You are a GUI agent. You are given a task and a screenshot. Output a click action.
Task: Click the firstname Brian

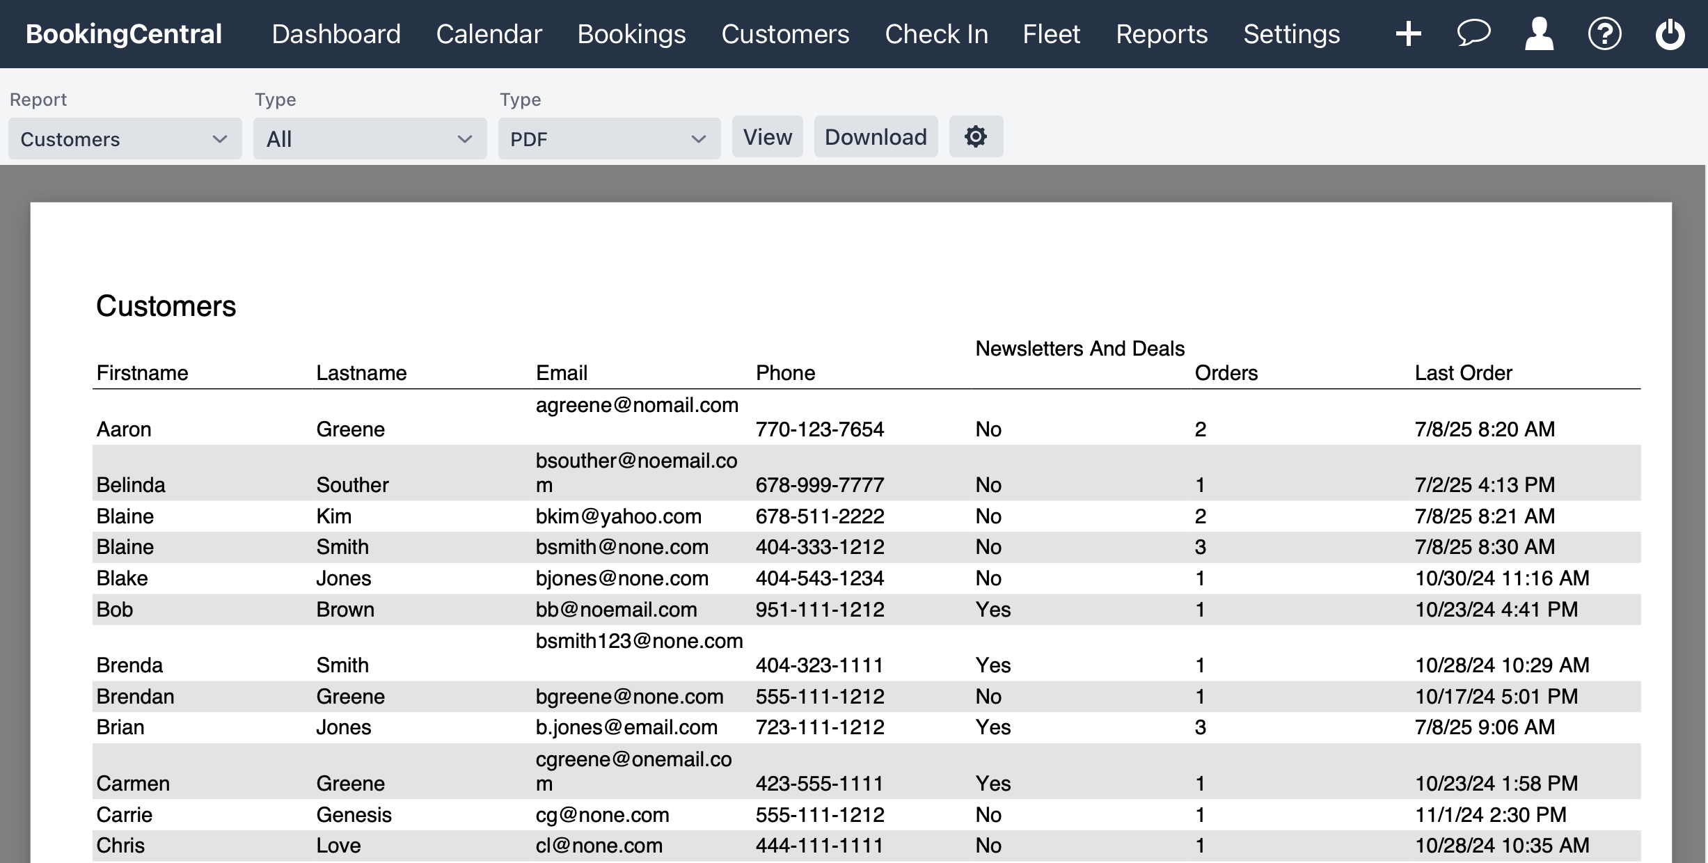pyautogui.click(x=120, y=727)
